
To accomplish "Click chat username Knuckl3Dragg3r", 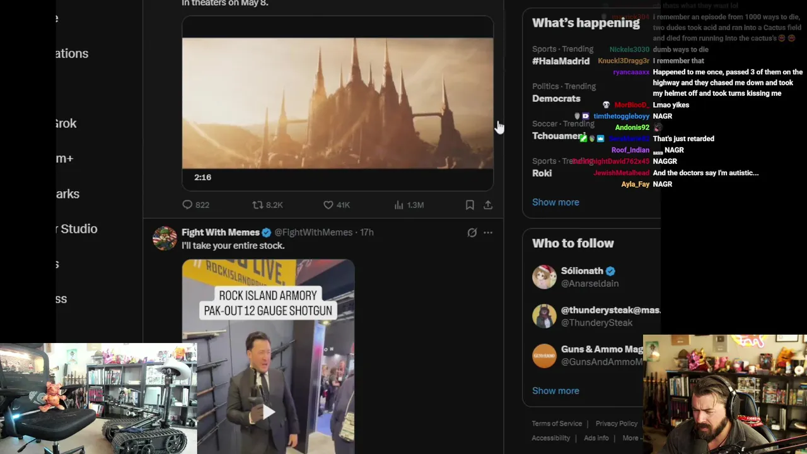I will (x=624, y=61).
